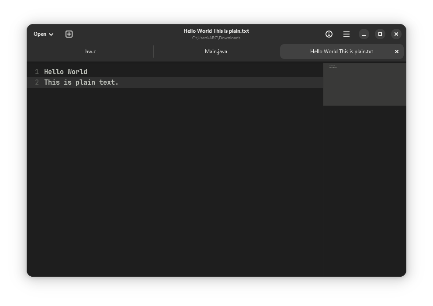Image resolution: width=433 pixels, height=306 pixels.
Task: Close the text editor window
Action: (x=396, y=34)
